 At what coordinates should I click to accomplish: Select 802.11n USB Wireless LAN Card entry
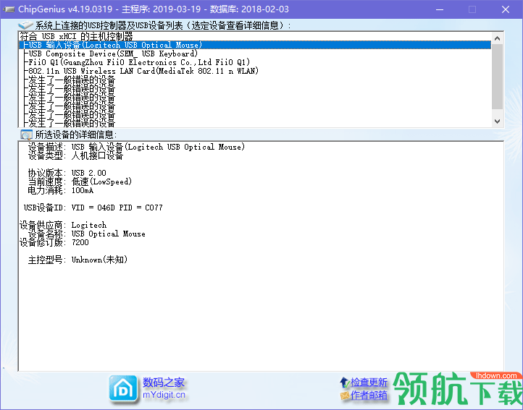pos(255,71)
